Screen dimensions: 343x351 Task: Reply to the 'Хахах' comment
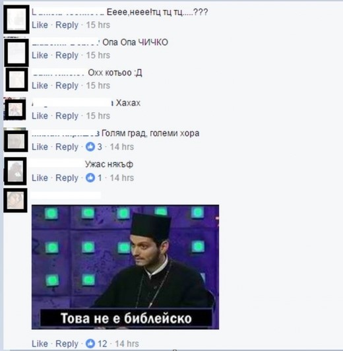coord(67,116)
